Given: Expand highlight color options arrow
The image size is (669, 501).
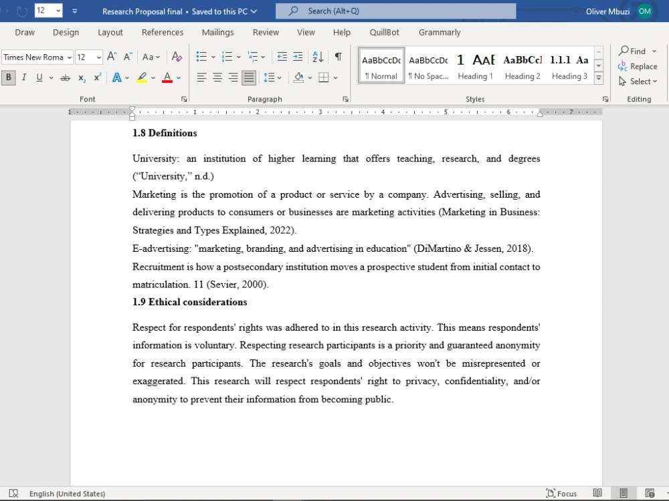Looking at the screenshot, I should point(153,77).
